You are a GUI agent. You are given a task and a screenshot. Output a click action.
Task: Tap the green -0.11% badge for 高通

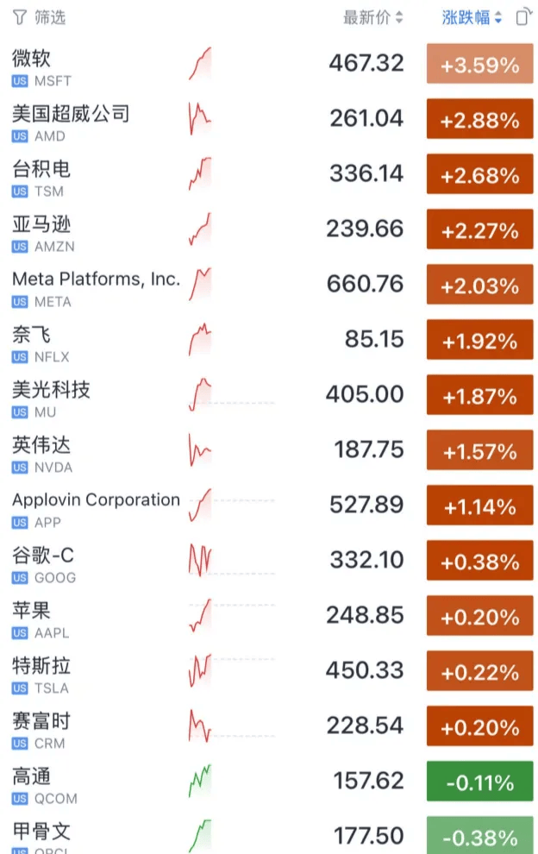[479, 782]
